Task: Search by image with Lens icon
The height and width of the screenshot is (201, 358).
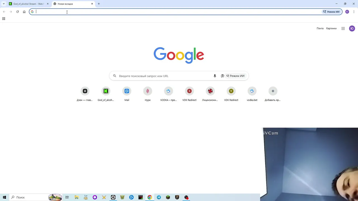Action: pyautogui.click(x=222, y=76)
